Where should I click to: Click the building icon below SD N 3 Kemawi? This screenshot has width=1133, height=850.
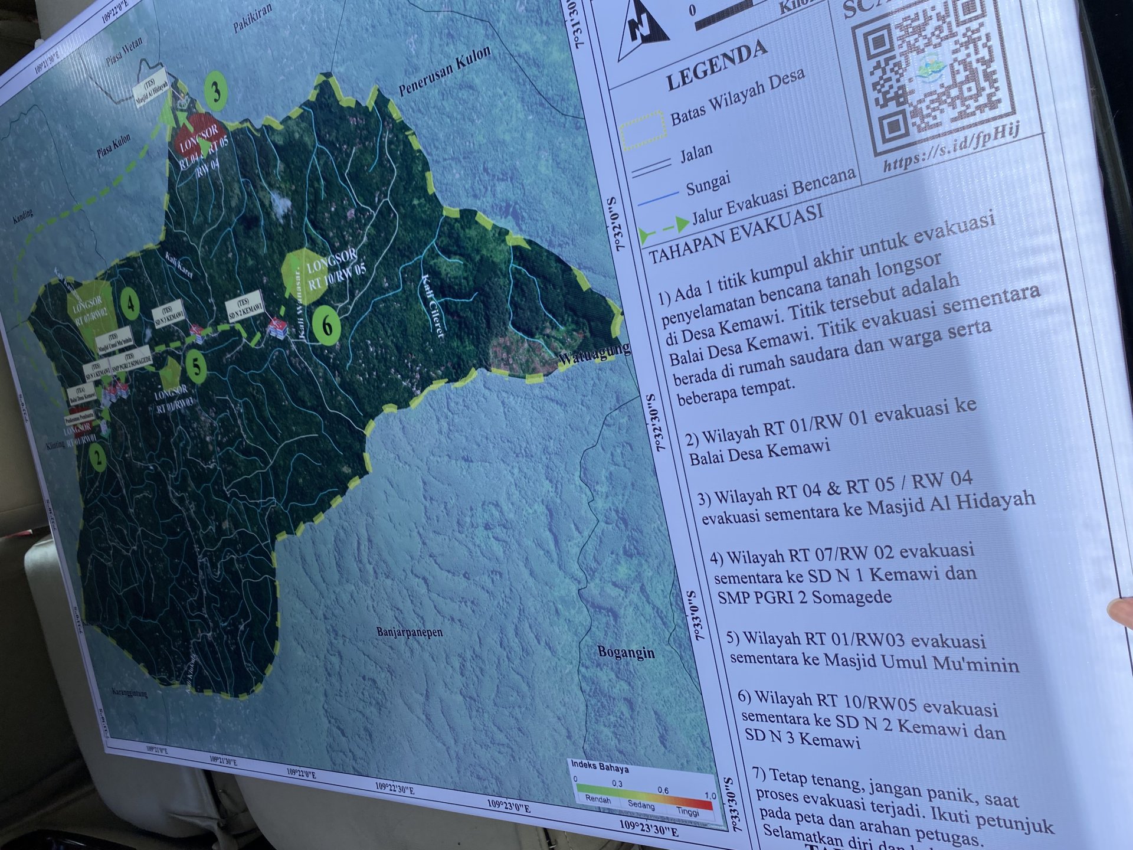point(197,335)
